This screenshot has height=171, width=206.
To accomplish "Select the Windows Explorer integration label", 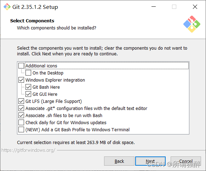I will tap(55, 80).
